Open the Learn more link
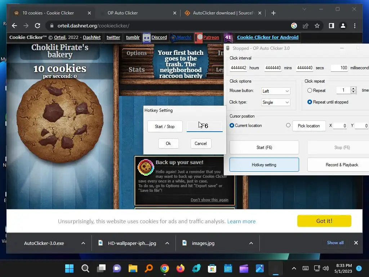This screenshot has width=369, height=277. [241, 221]
